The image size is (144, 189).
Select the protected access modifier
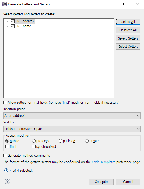tap(34, 141)
